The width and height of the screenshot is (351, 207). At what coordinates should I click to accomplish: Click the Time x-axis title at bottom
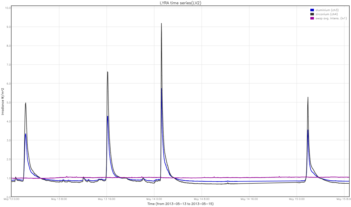[x=180, y=204]
